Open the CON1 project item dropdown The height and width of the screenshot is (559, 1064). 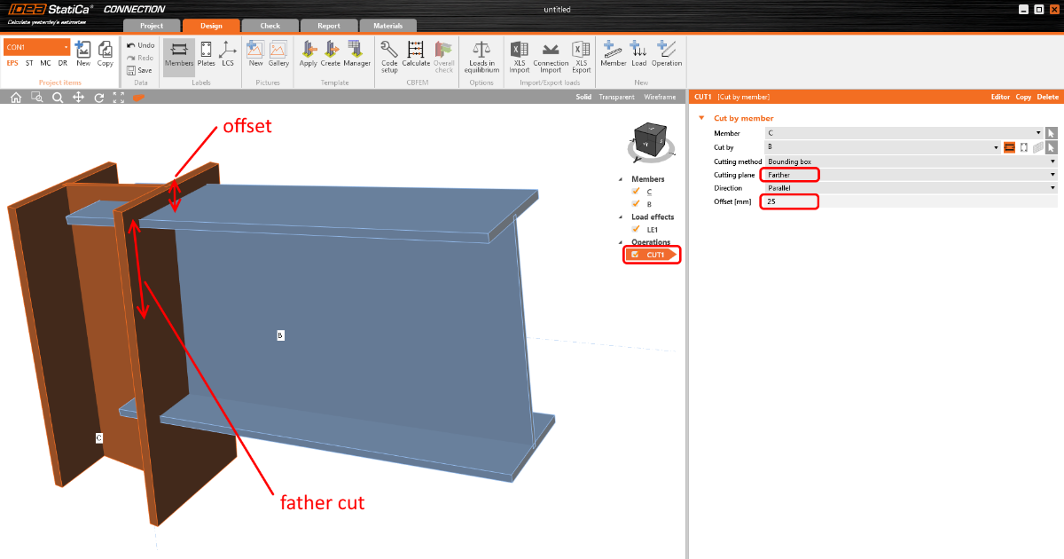coord(36,47)
